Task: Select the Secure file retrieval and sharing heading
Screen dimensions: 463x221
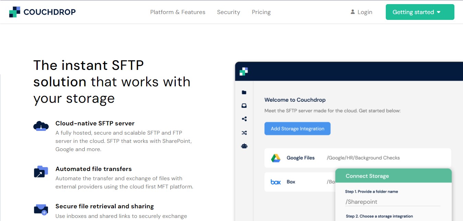Action: click(x=105, y=206)
